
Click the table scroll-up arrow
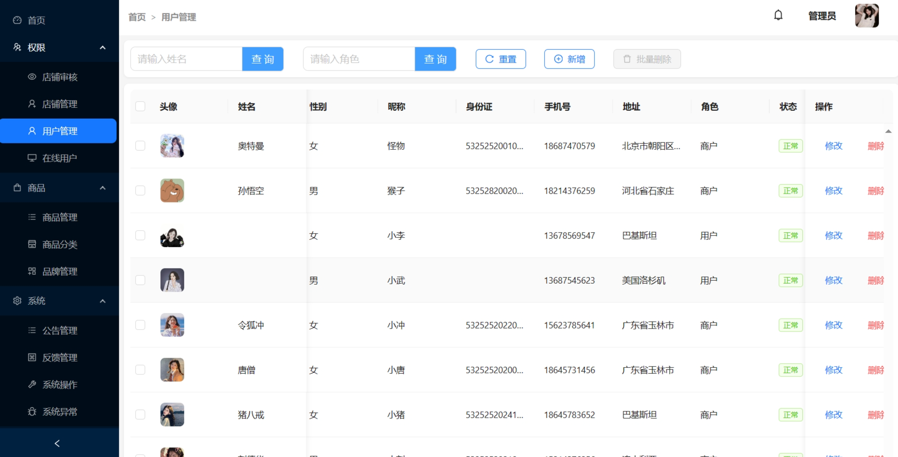pyautogui.click(x=888, y=131)
